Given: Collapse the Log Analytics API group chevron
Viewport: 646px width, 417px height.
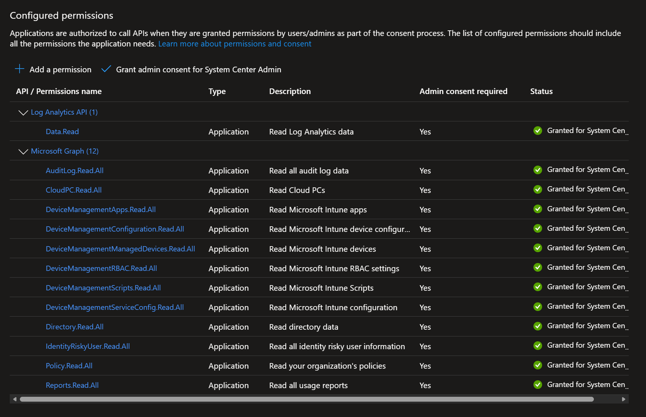Looking at the screenshot, I should pyautogui.click(x=23, y=112).
